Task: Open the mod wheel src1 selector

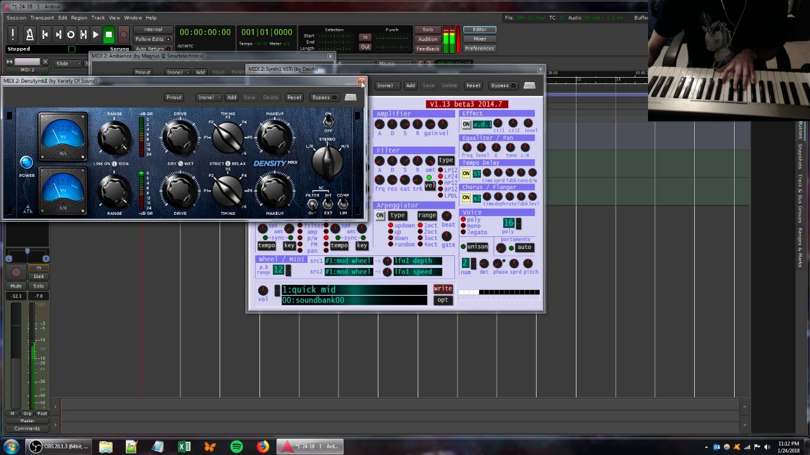Action: [348, 261]
